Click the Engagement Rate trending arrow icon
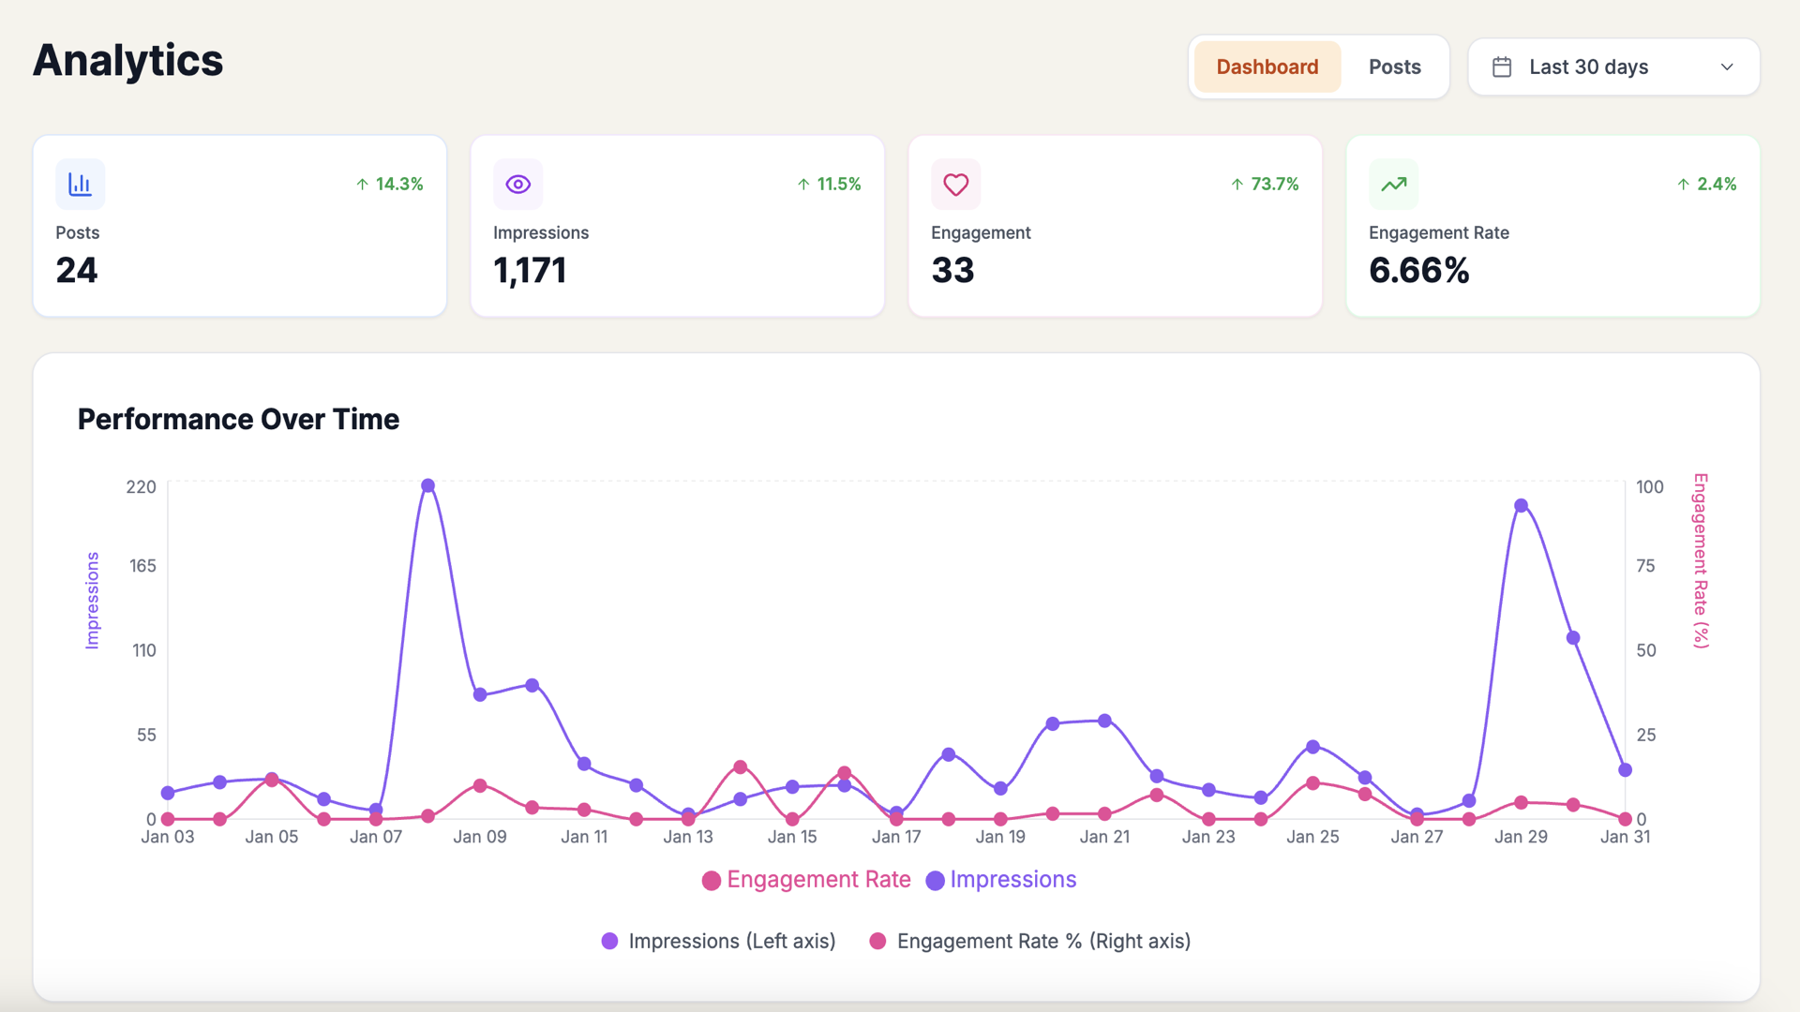 click(1393, 185)
